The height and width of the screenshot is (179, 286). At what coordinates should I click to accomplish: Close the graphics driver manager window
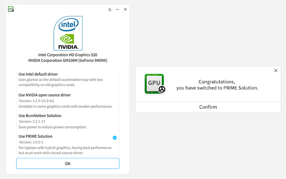coord(125,10)
